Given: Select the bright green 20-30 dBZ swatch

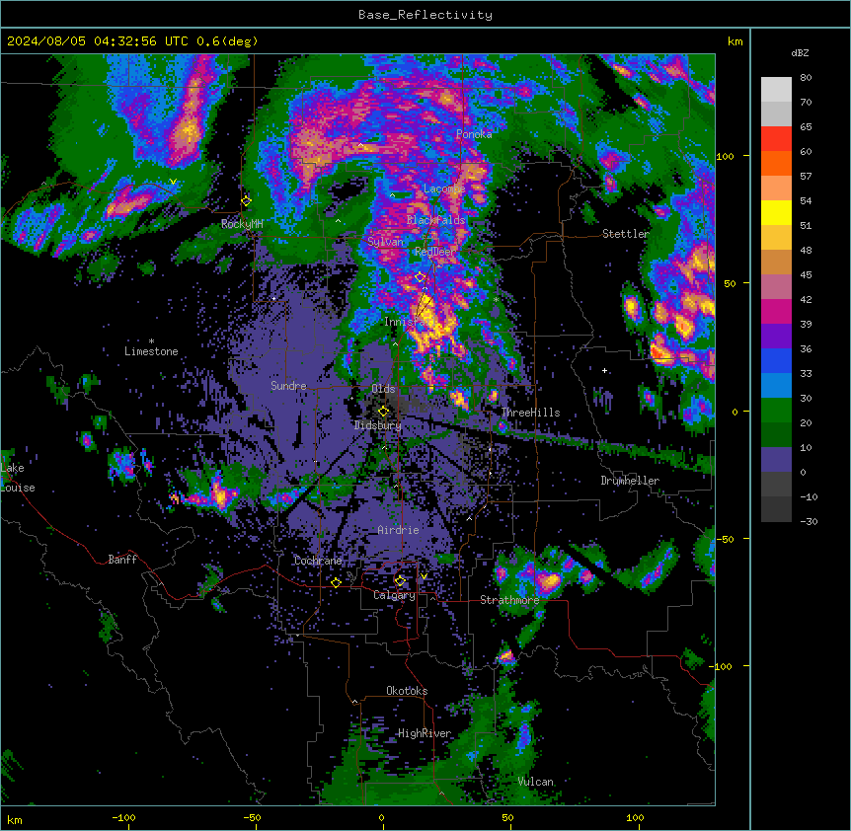Looking at the screenshot, I should (776, 411).
